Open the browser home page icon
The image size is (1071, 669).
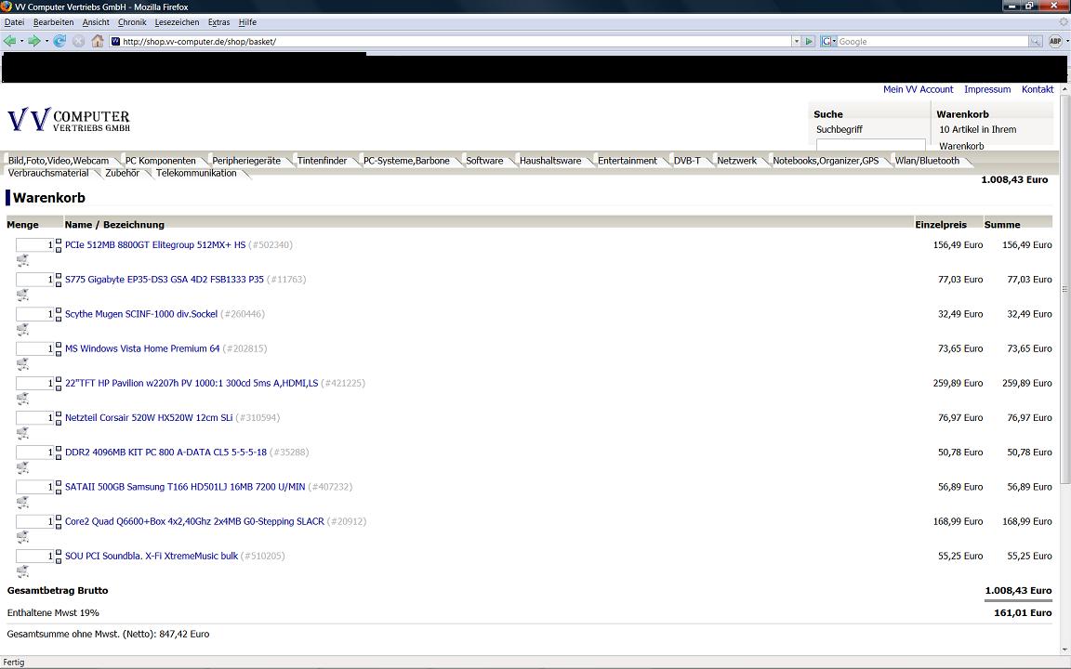(97, 41)
